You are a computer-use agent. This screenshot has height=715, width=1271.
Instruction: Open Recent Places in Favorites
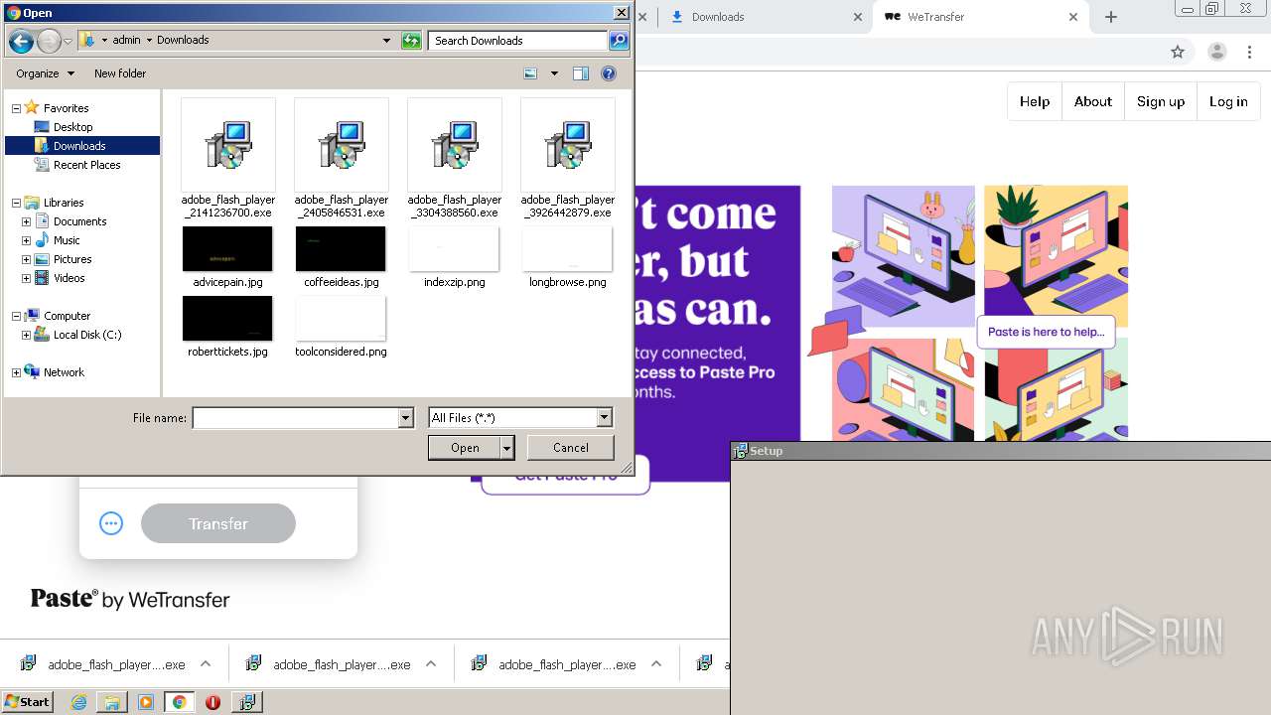click(x=86, y=165)
